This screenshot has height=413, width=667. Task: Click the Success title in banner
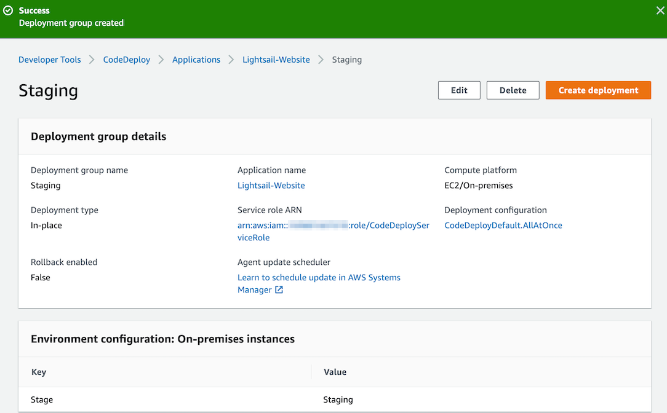(x=34, y=10)
